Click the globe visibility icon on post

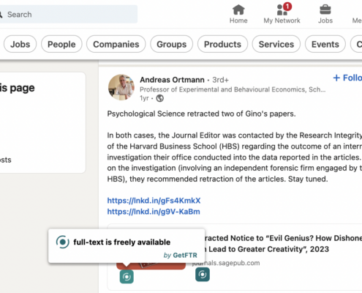[160, 98]
